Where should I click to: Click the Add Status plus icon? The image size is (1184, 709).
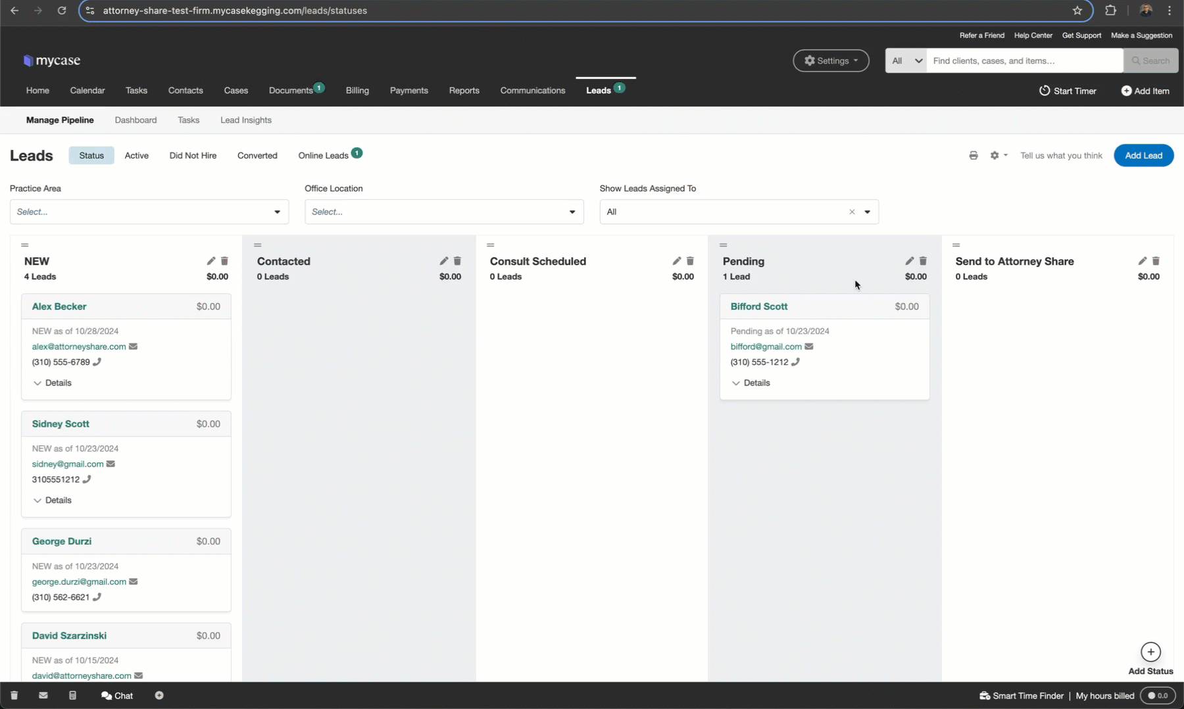click(x=1150, y=652)
